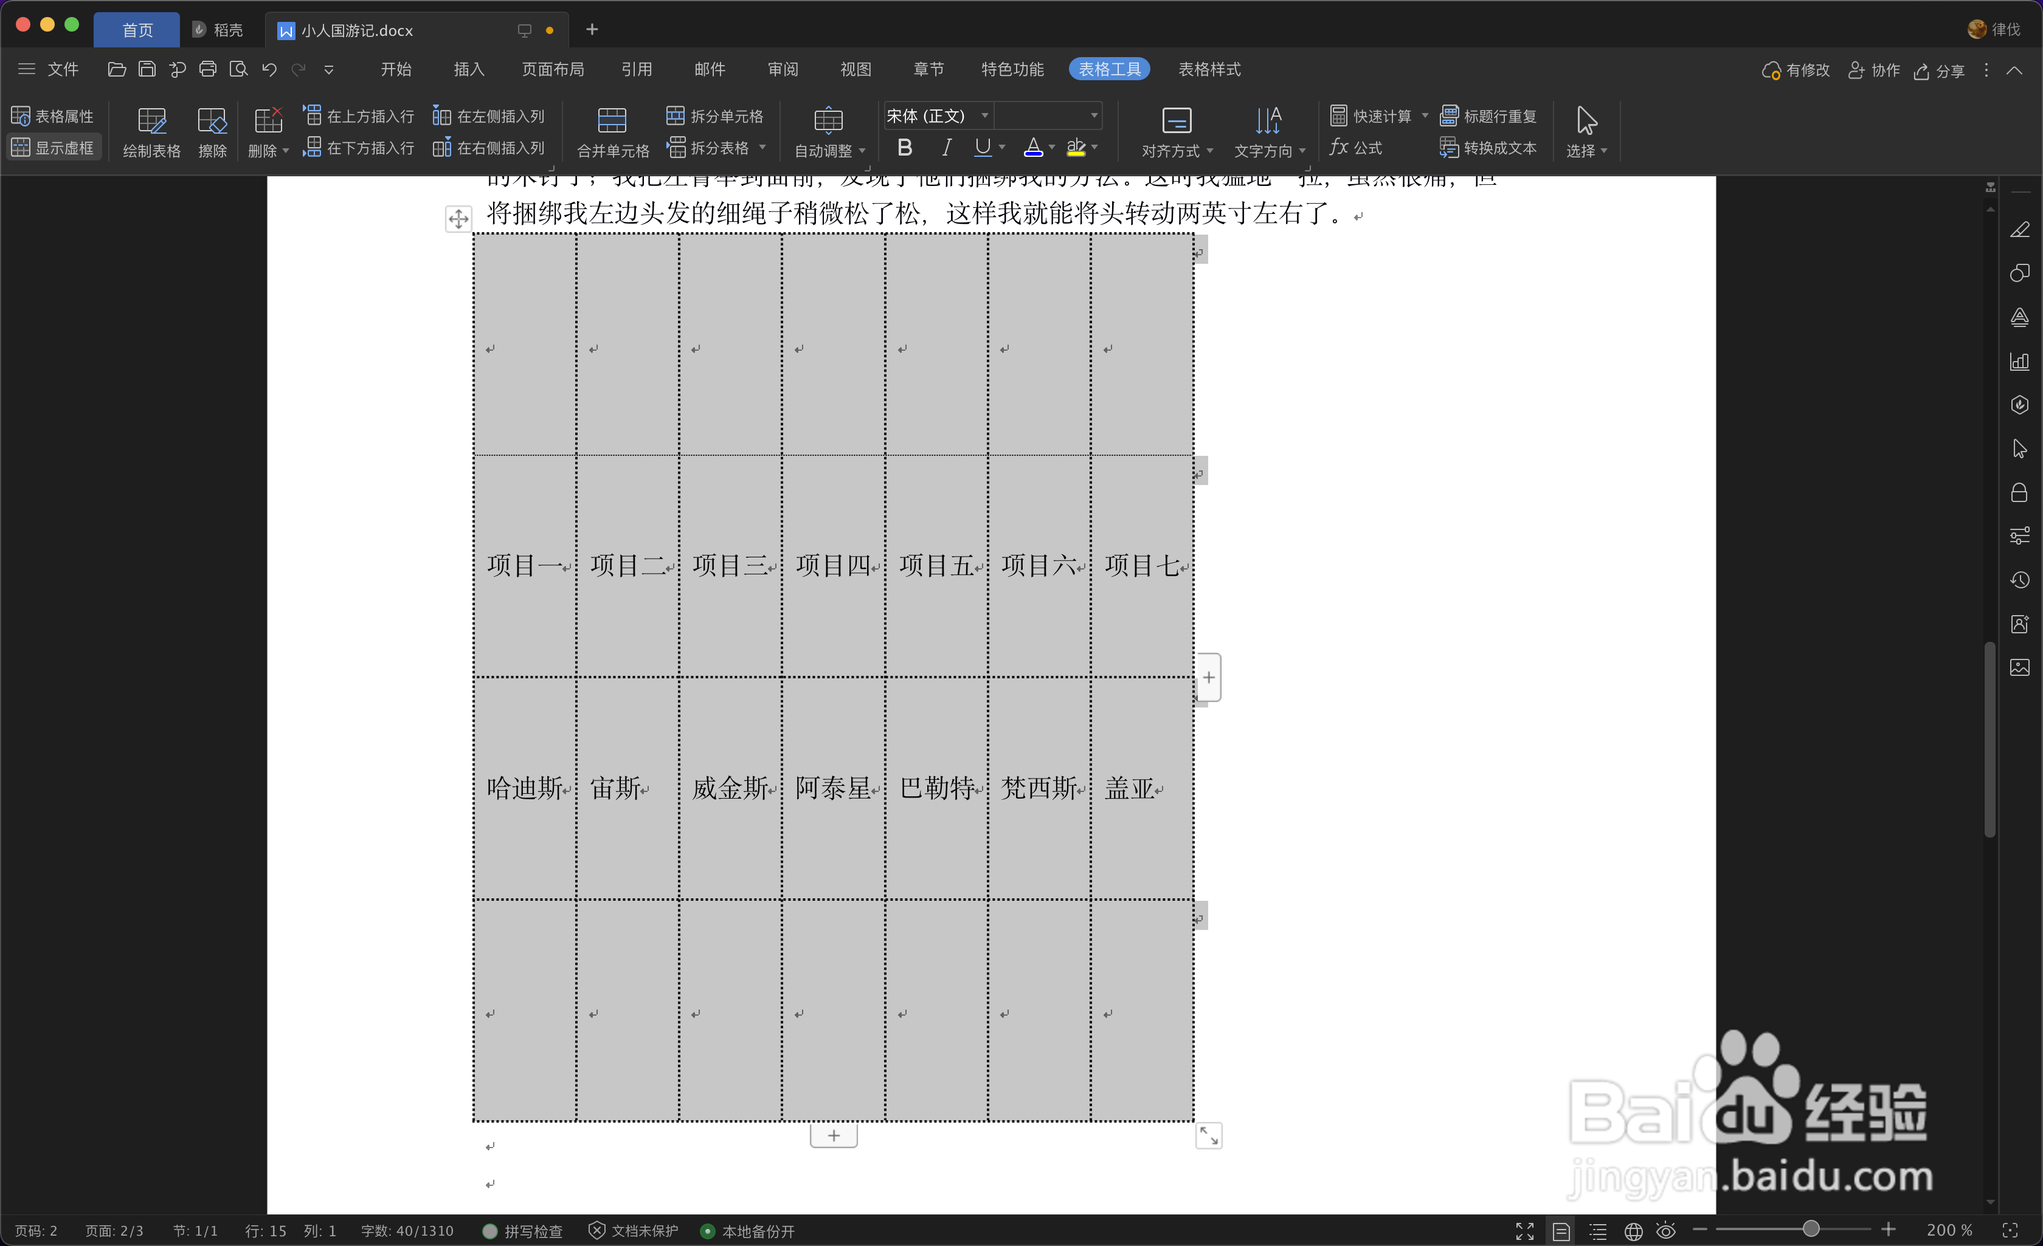Apply the highlight color swatch
This screenshot has width=2043, height=1246.
(1076, 148)
